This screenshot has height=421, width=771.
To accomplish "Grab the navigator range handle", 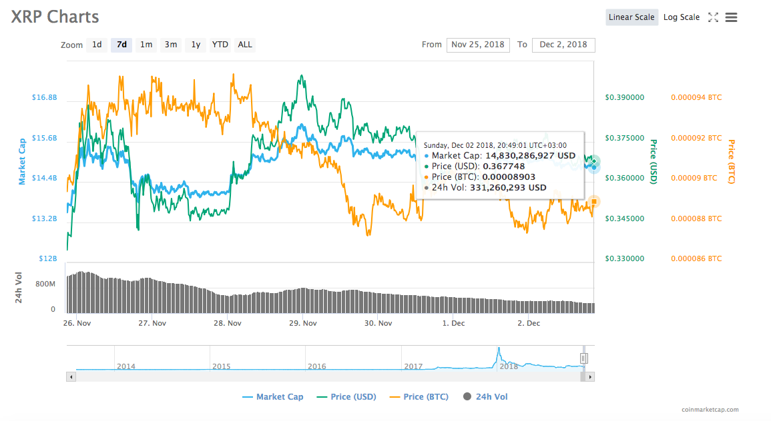I will (583, 358).
